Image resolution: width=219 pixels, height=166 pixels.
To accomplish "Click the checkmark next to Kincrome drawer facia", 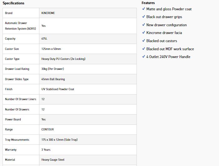I will point(143,33).
